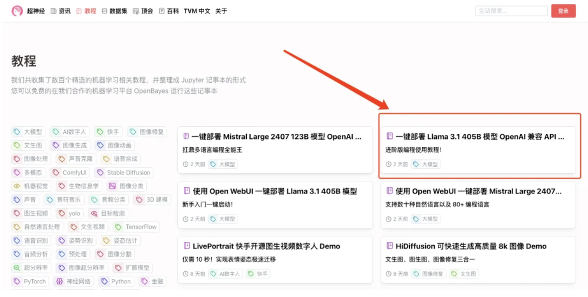Open the 顶会 nav item
Screen dimensions: 588x297
143,11
